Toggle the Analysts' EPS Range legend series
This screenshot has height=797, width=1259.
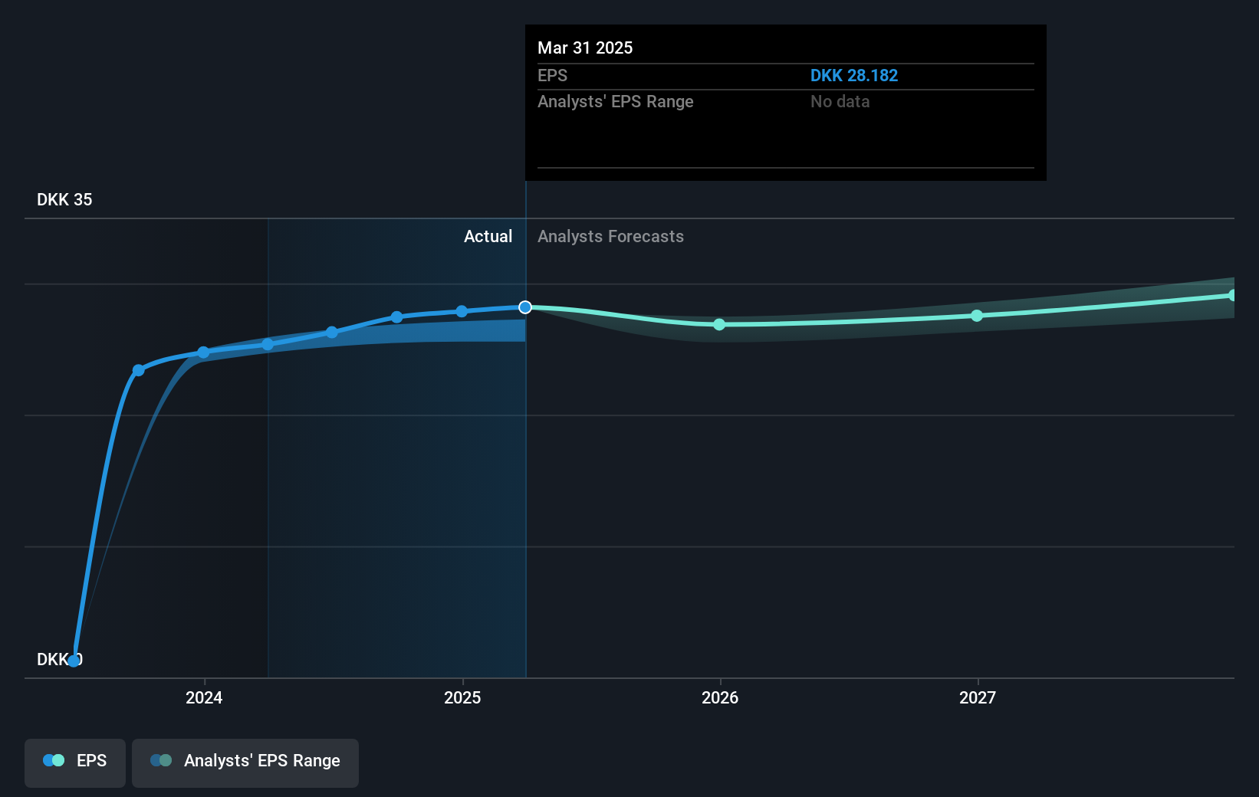(x=245, y=763)
